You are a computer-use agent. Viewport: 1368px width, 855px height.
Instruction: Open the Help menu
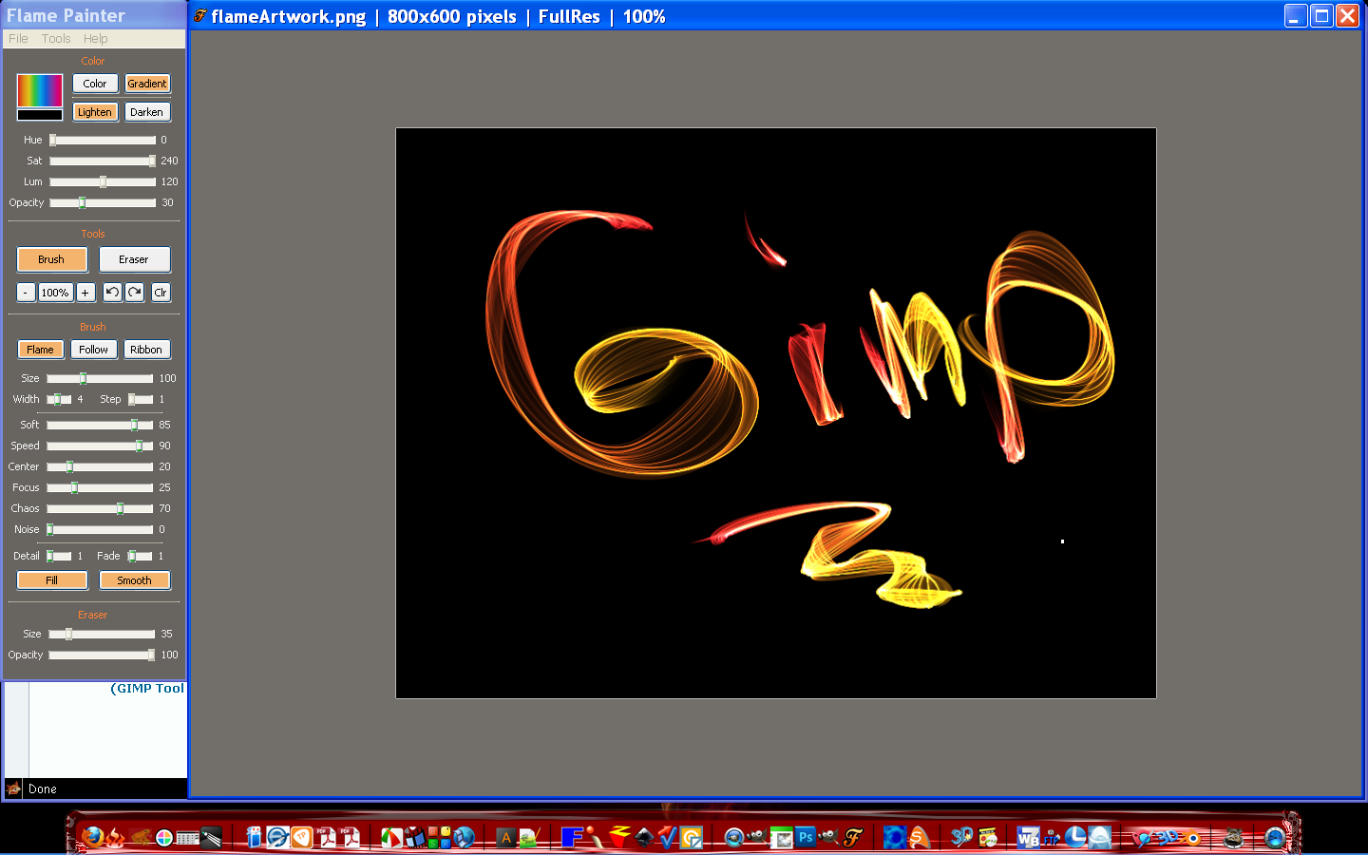tap(96, 39)
